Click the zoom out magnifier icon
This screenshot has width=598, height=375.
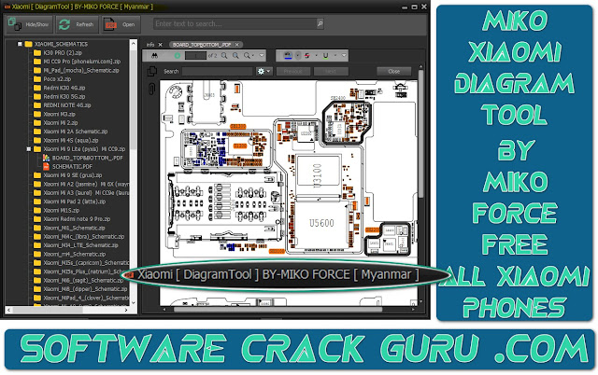224,56
